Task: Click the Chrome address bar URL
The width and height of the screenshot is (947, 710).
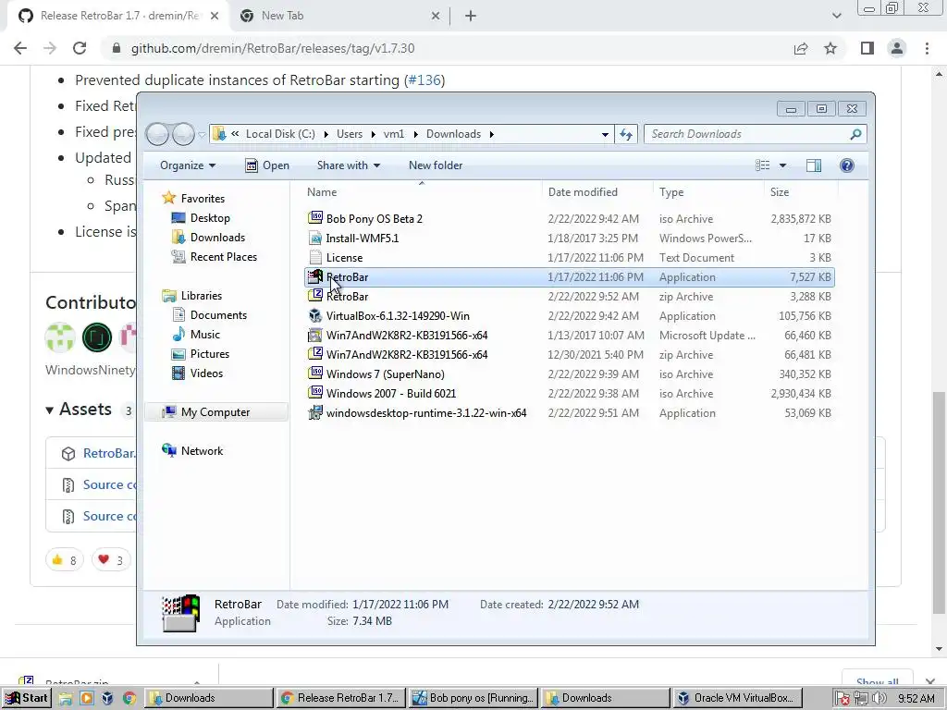Action: [x=273, y=48]
